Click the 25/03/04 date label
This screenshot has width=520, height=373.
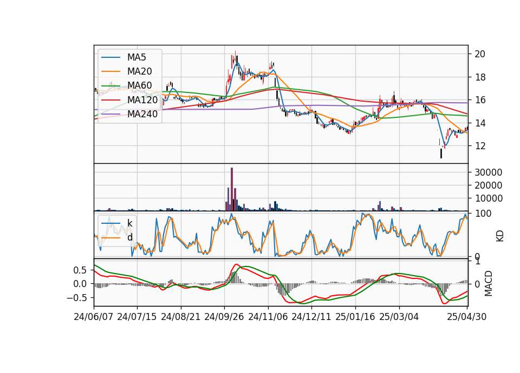click(x=399, y=317)
